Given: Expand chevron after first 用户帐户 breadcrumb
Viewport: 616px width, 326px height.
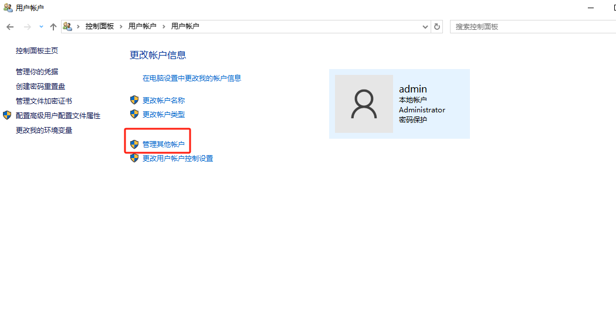Looking at the screenshot, I should click(x=164, y=26).
